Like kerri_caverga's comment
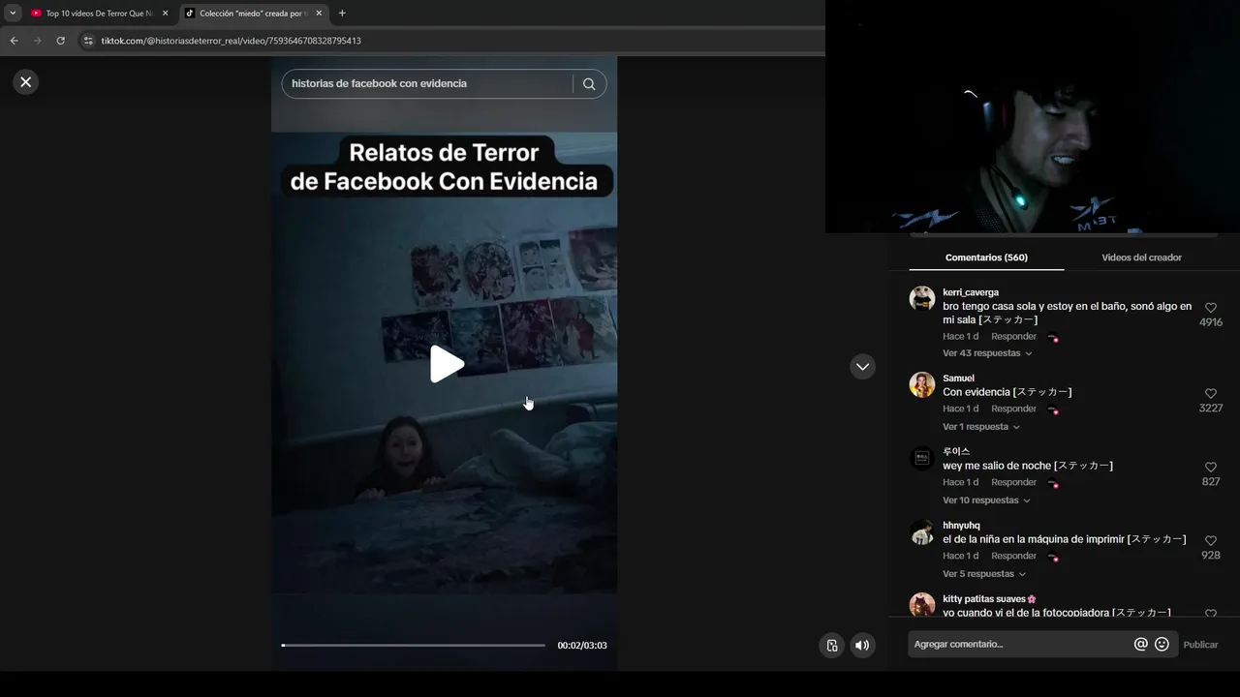The image size is (1240, 697). point(1210,308)
